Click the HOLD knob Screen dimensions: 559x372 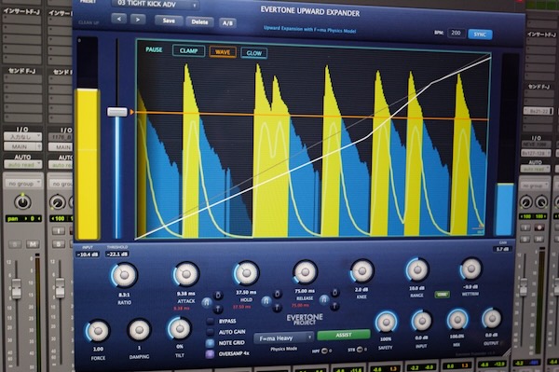point(246,273)
